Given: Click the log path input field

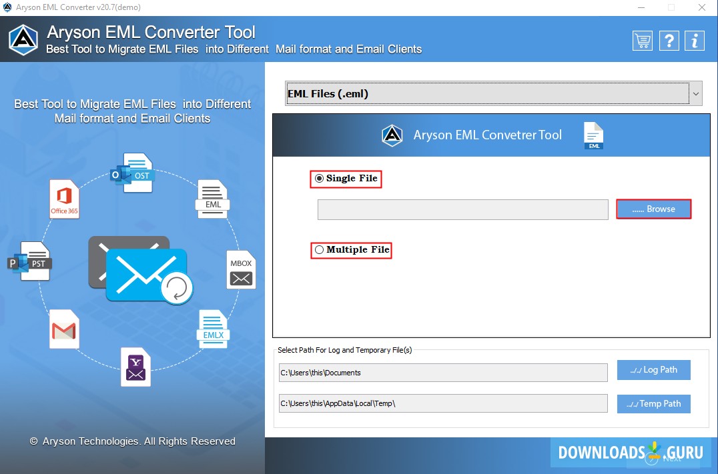Looking at the screenshot, I should 442,372.
